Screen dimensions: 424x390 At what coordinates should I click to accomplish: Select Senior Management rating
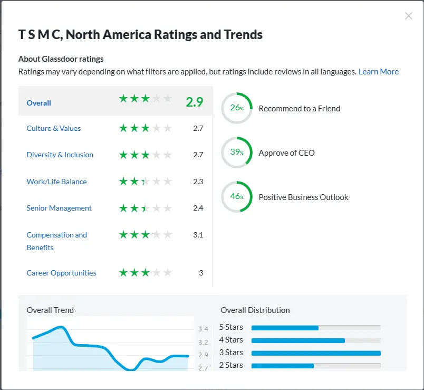59,208
